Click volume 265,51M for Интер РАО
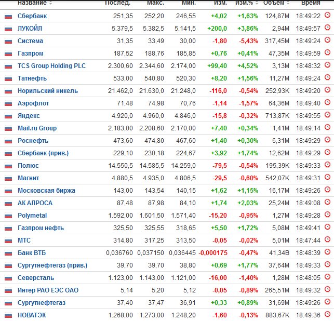Viewport: 334px width, 321px height. (277, 290)
